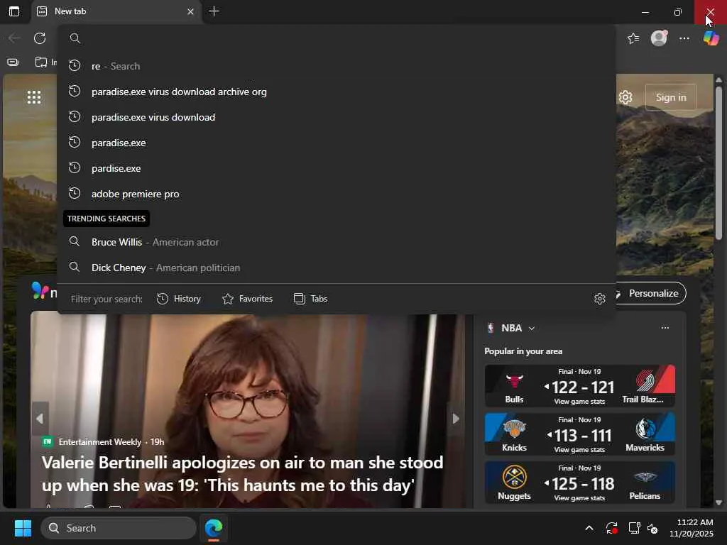The width and height of the screenshot is (727, 545).
Task: Click the Pelicans team logo
Action: click(x=645, y=478)
